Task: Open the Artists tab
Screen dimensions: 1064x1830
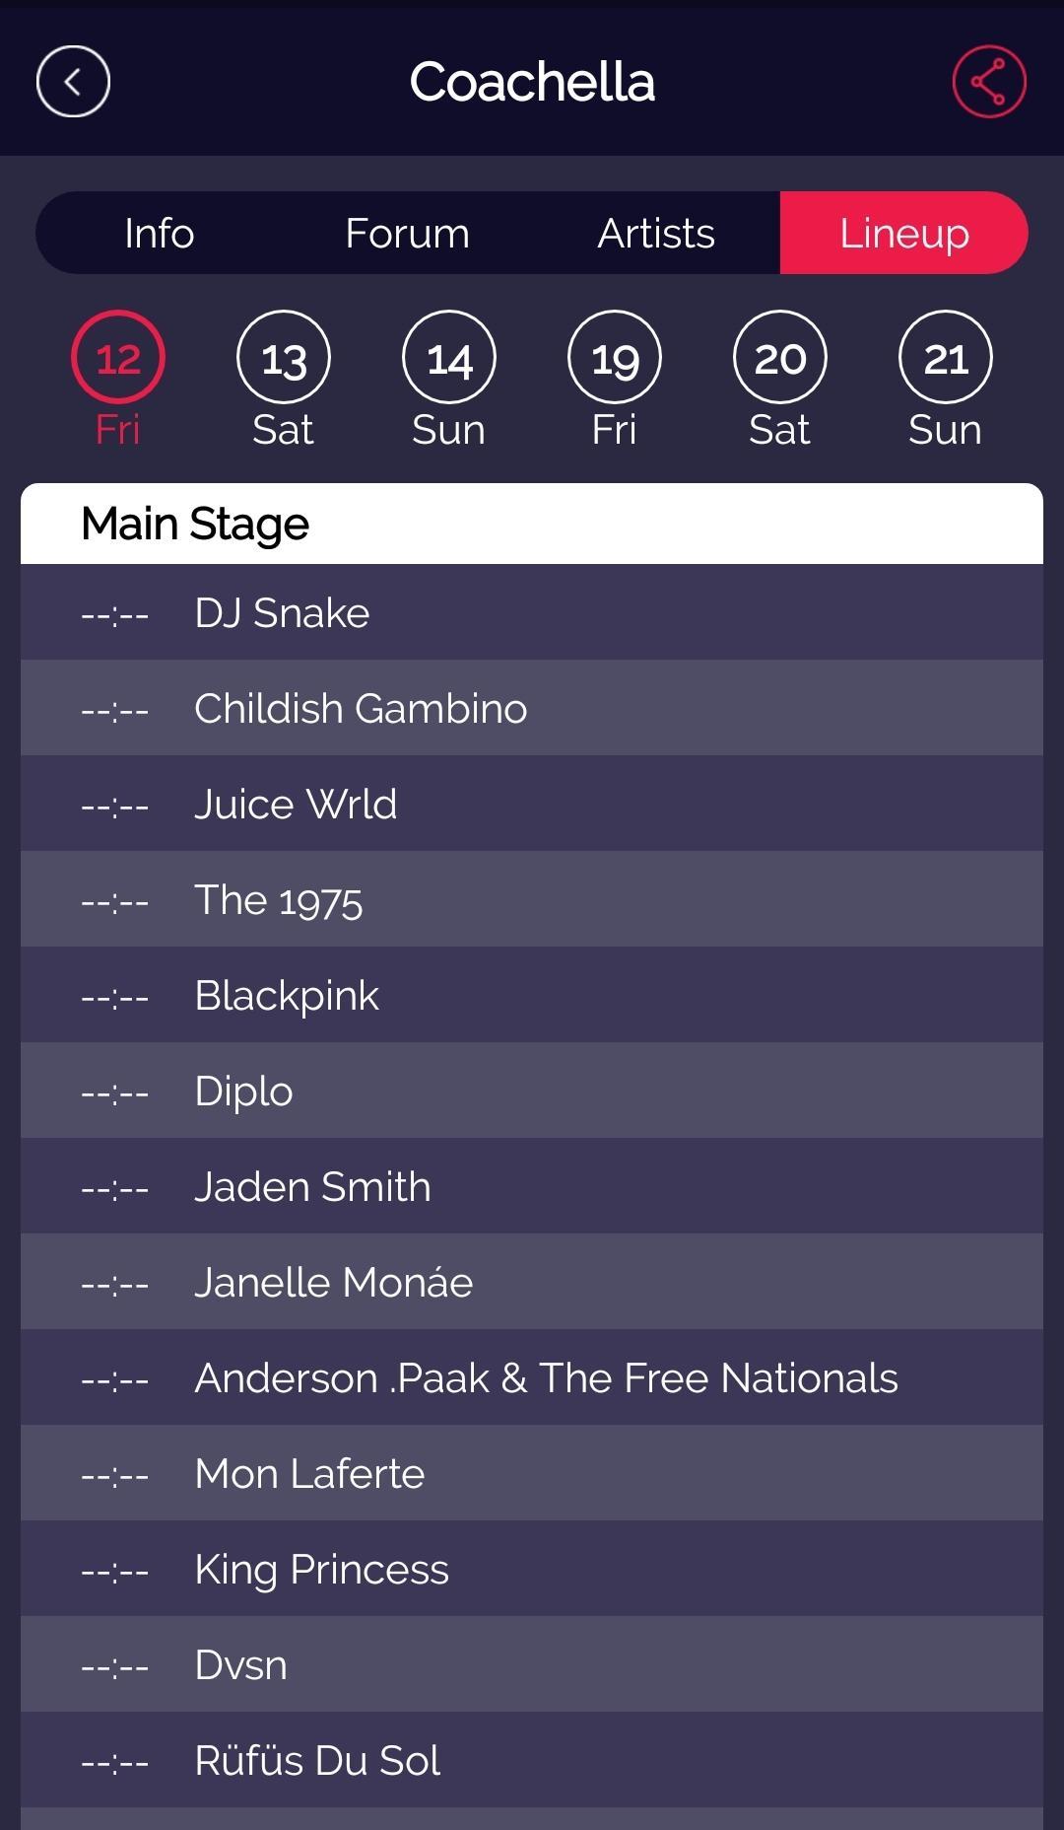Action: 655,234
